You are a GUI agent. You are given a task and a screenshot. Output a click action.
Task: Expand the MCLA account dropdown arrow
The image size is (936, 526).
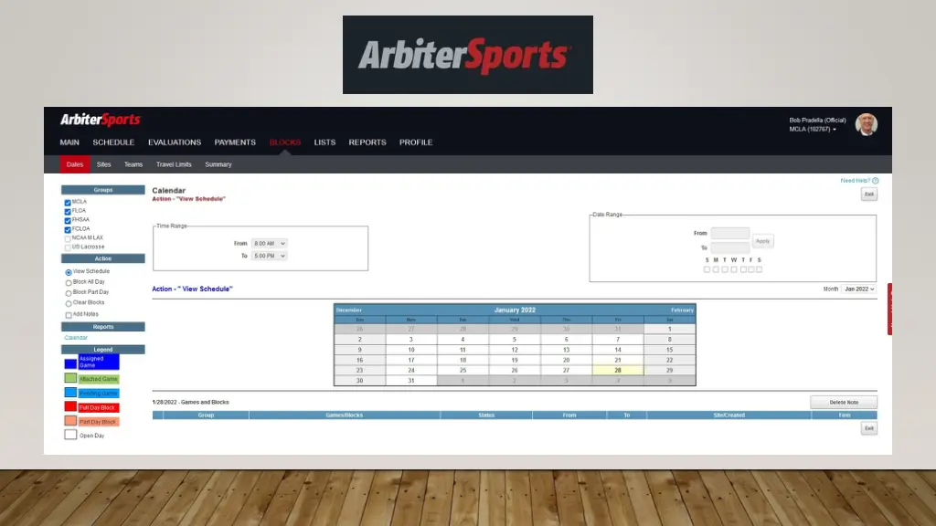pos(835,130)
